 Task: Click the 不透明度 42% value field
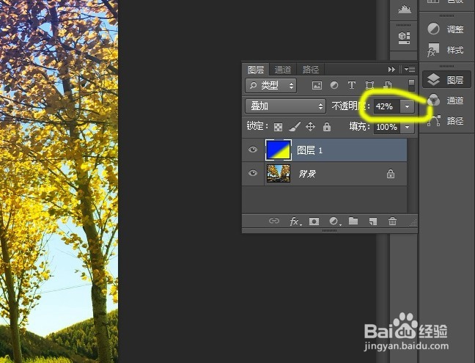click(x=386, y=106)
